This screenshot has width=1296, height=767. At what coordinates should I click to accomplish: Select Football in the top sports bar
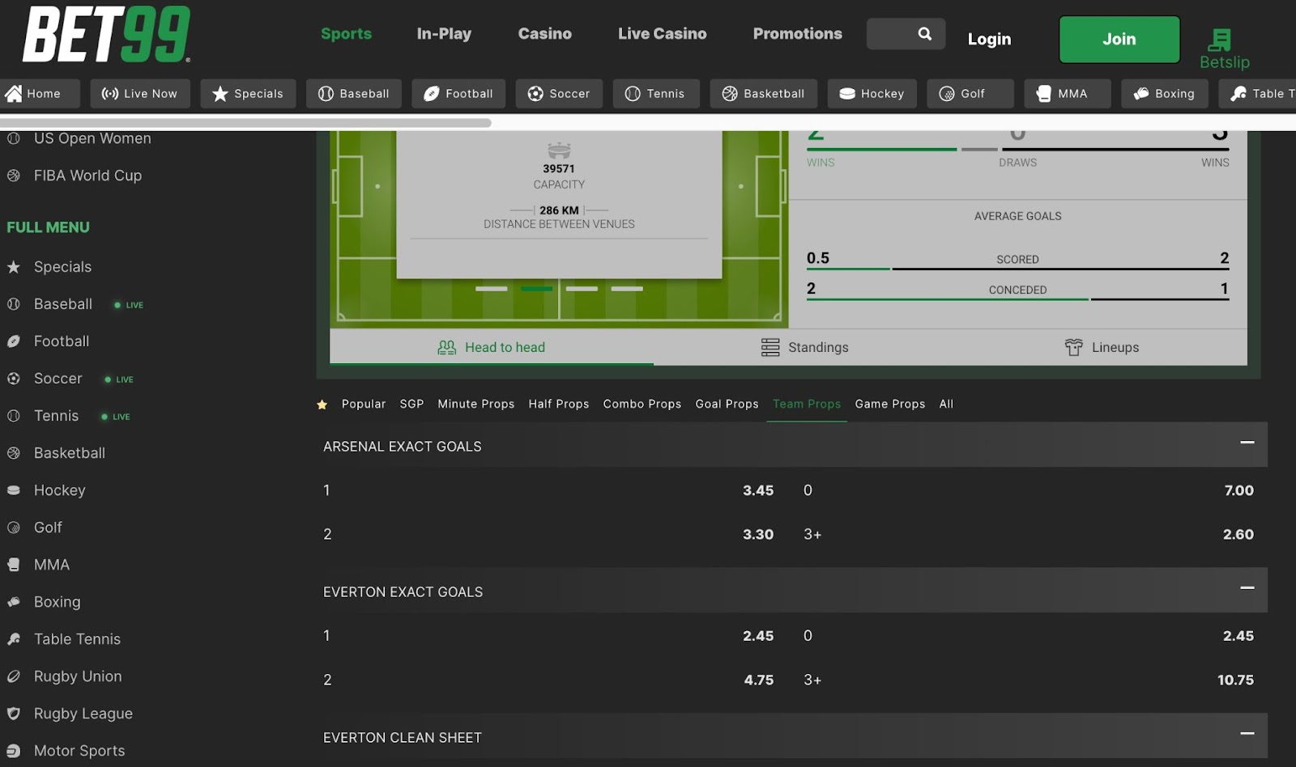458,94
